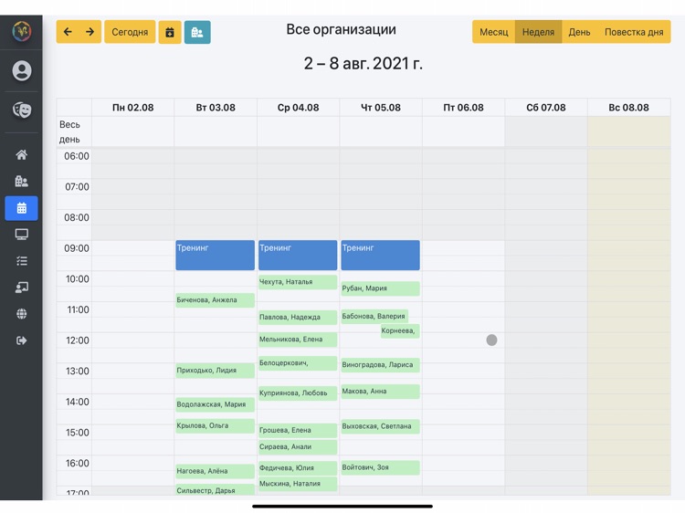Image resolution: width=685 pixels, height=513 pixels.
Task: Open the Водолажская, Мария appointment
Action: coord(215,404)
